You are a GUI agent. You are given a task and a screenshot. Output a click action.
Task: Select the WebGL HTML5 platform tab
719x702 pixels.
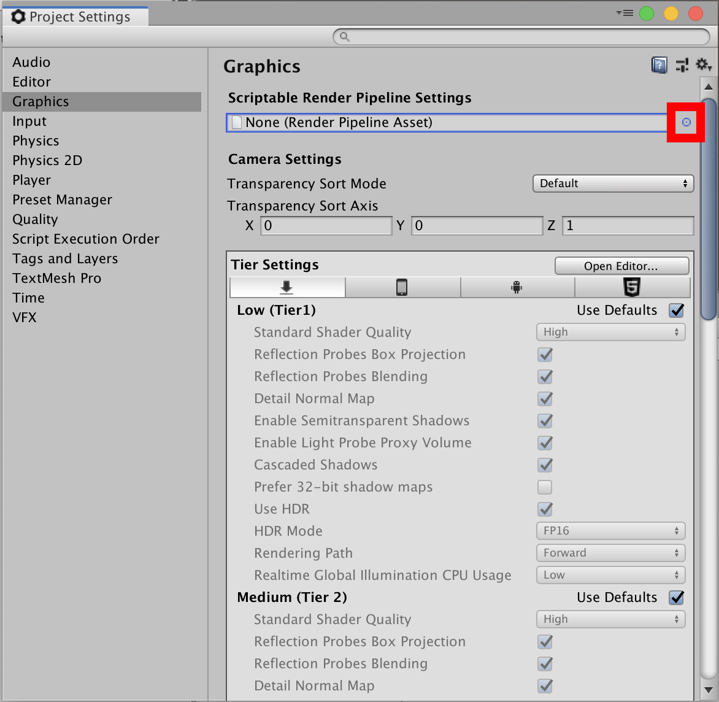[x=632, y=287]
